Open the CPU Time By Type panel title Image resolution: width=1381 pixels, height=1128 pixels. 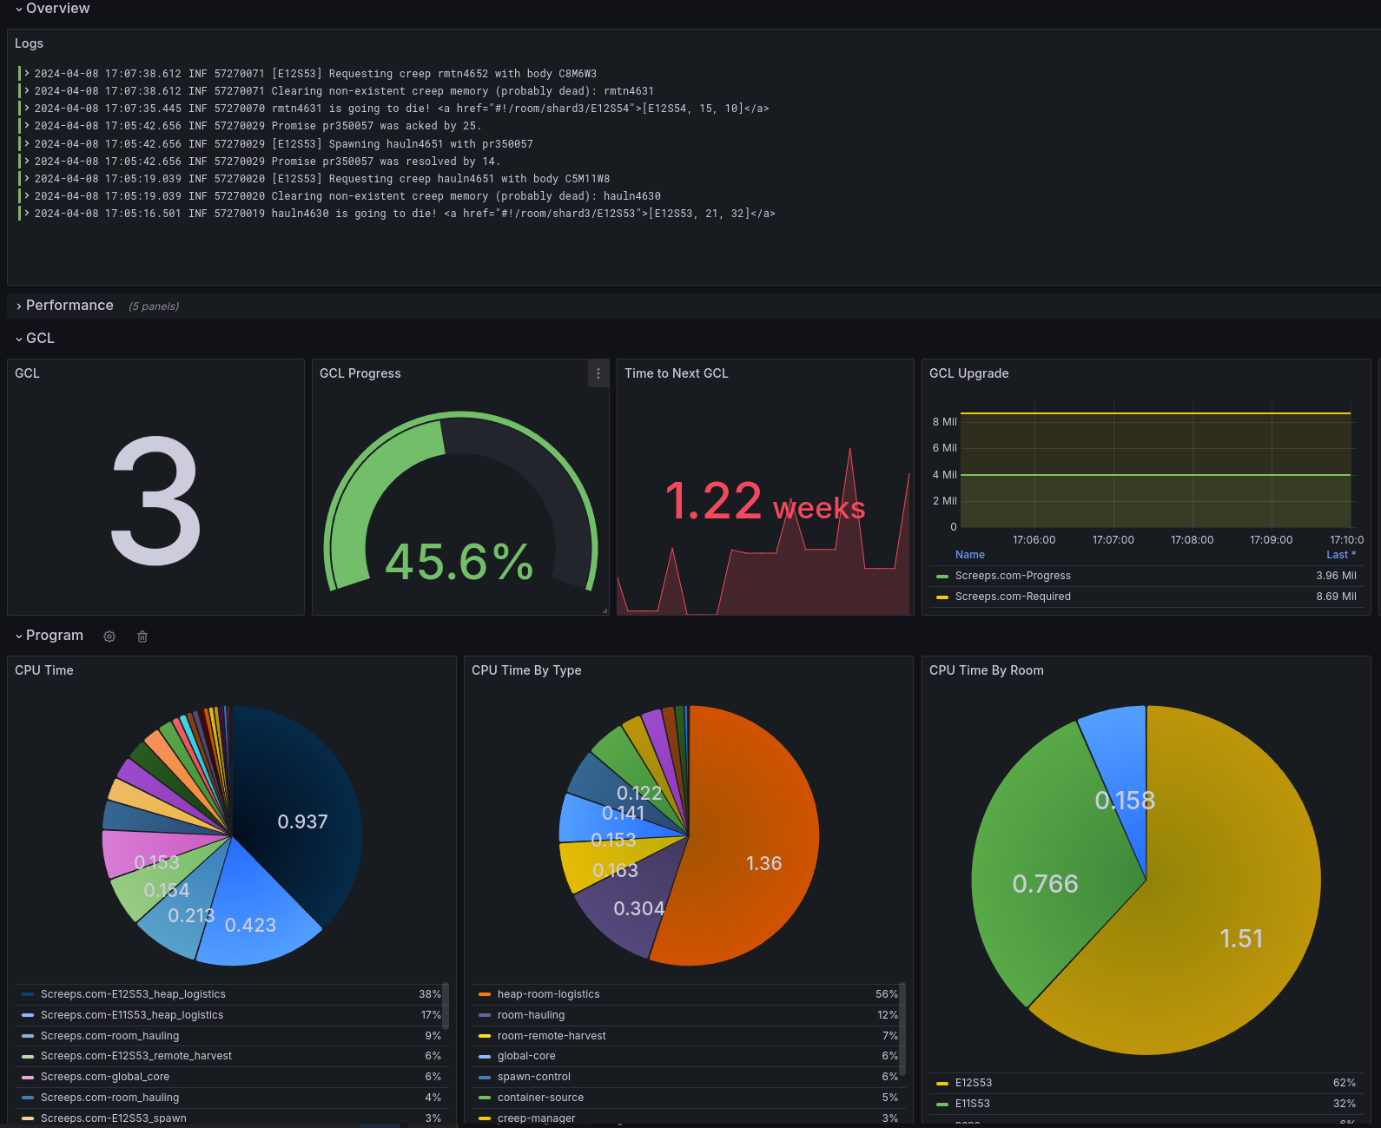click(526, 670)
